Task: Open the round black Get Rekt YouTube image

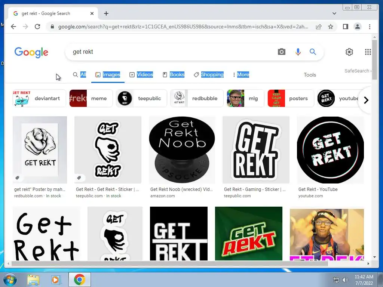Action: [330, 150]
